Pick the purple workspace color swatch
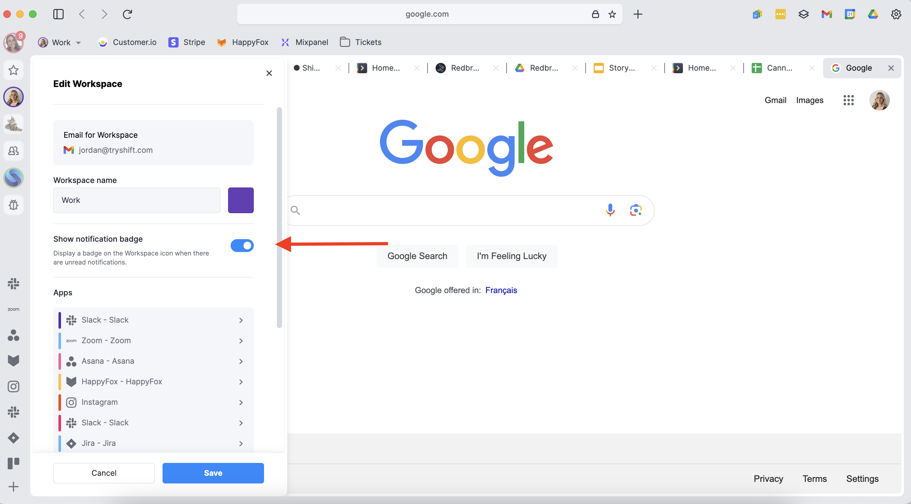Image resolution: width=911 pixels, height=504 pixels. pyautogui.click(x=241, y=200)
